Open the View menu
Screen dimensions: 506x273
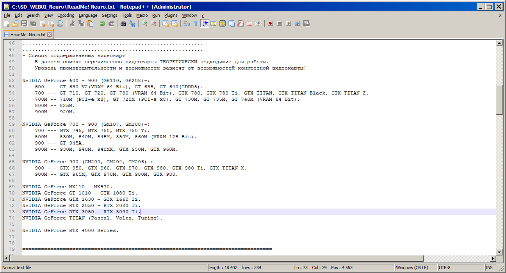pos(48,15)
